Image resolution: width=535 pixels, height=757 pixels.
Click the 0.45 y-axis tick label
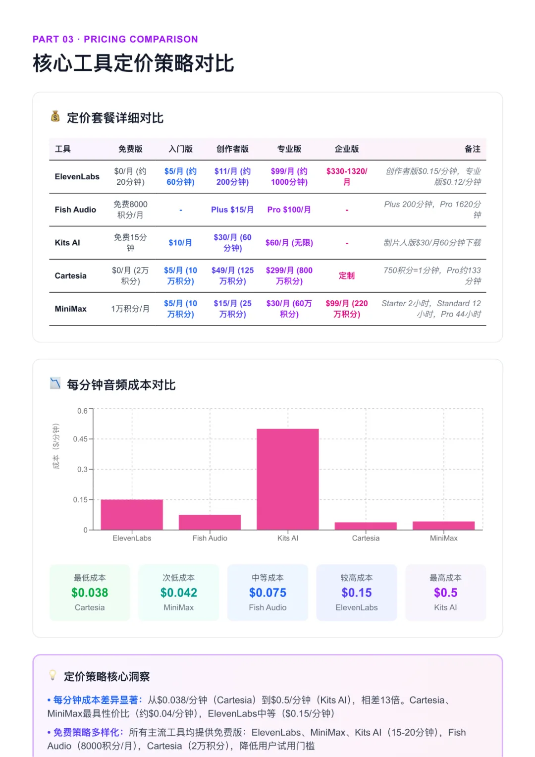tap(80, 439)
